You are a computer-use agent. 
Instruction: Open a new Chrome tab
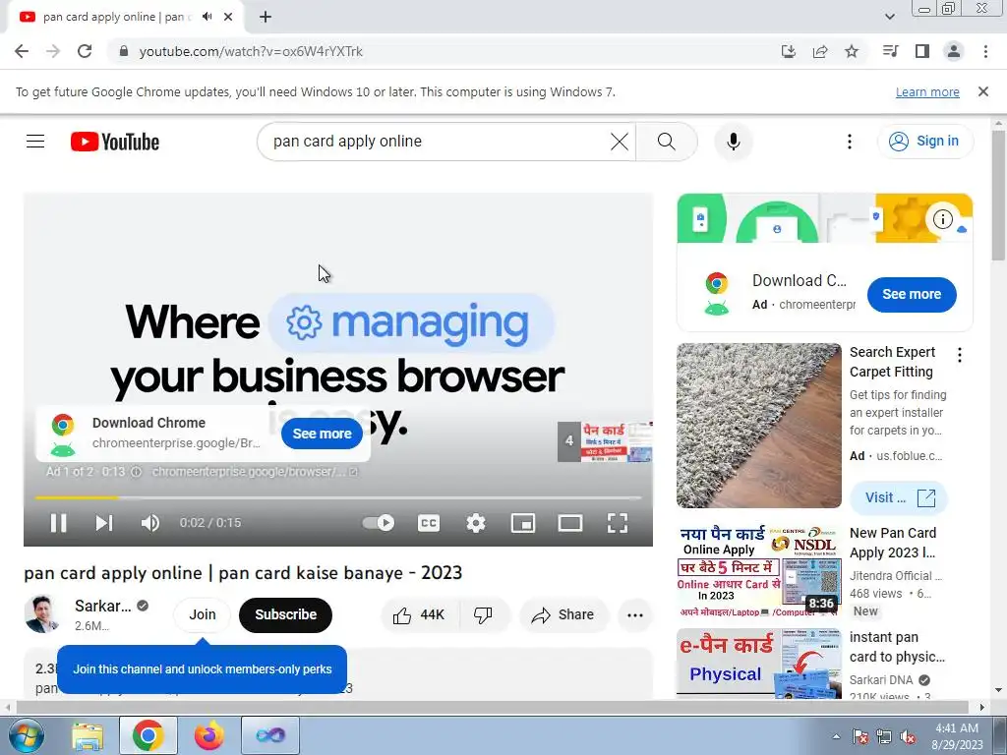(266, 18)
